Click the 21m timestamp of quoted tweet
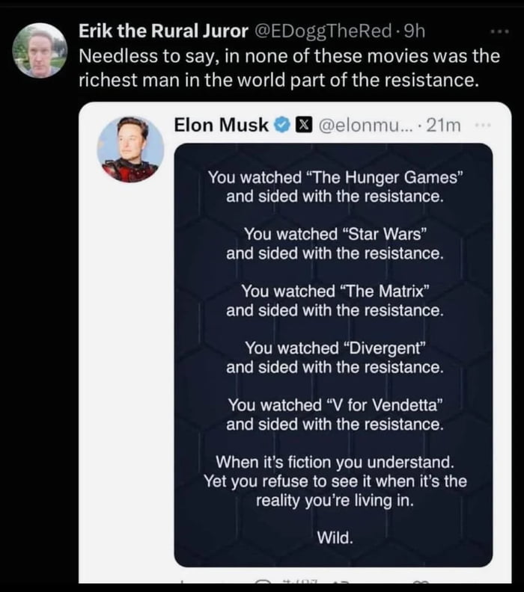Viewport: 524px width, 592px height. coord(442,126)
